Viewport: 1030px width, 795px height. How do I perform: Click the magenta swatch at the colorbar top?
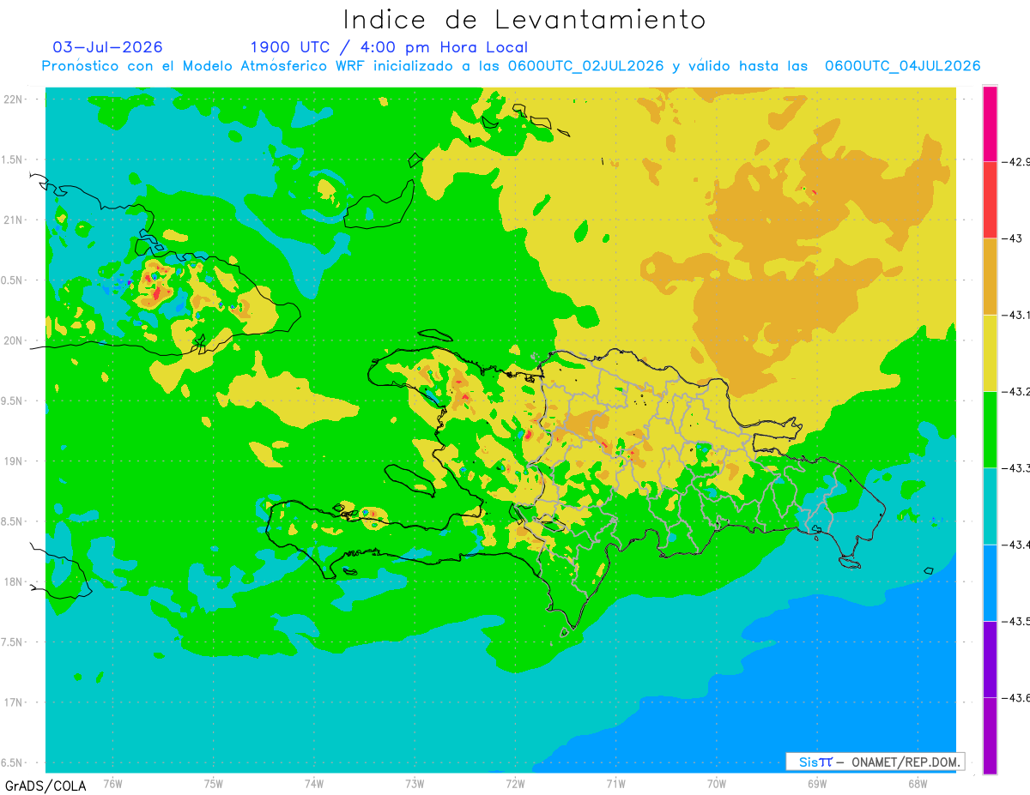990,123
